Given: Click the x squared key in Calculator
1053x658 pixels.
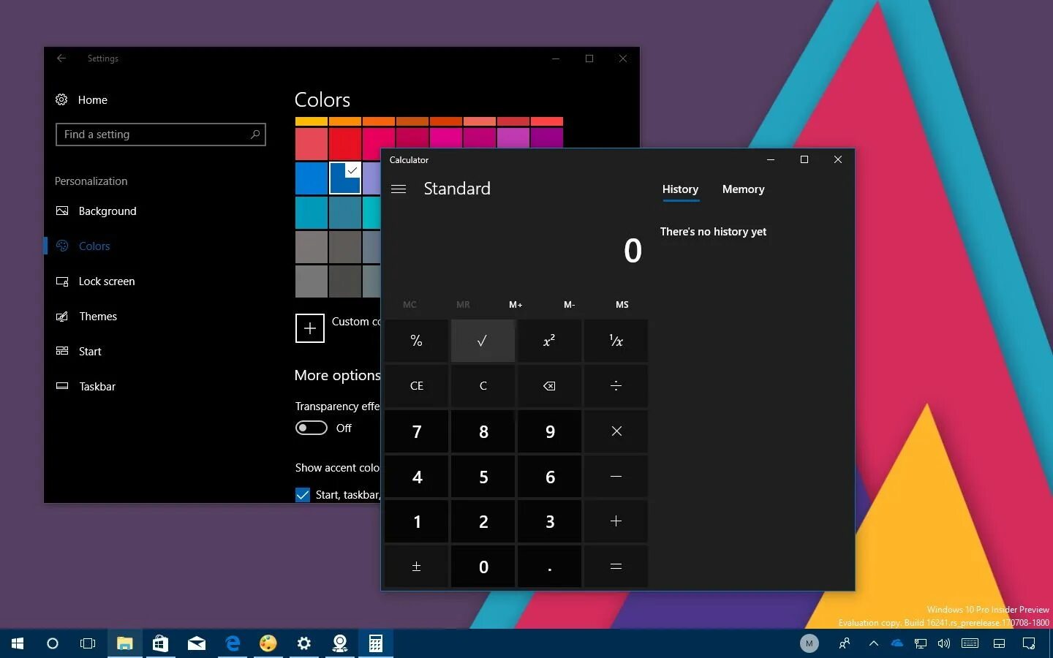Looking at the screenshot, I should pyautogui.click(x=549, y=341).
